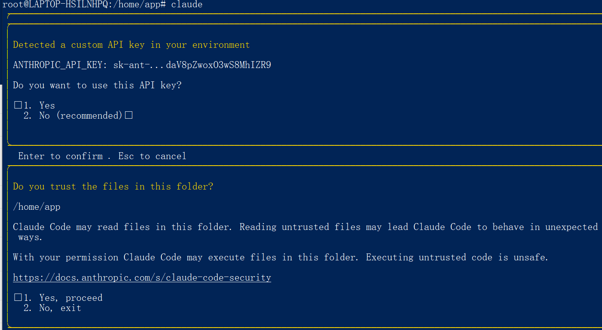
Task: Click the /home/app folder path line
Action: point(36,207)
